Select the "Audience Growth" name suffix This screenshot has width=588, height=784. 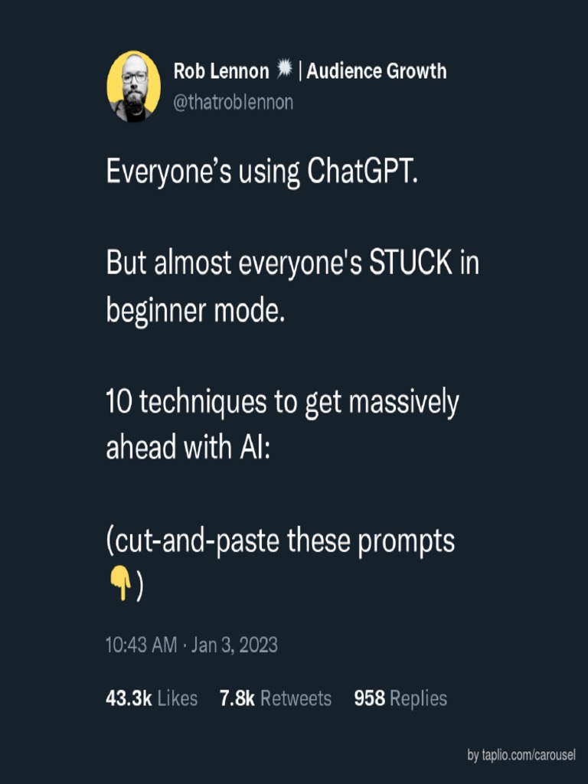coord(376,72)
